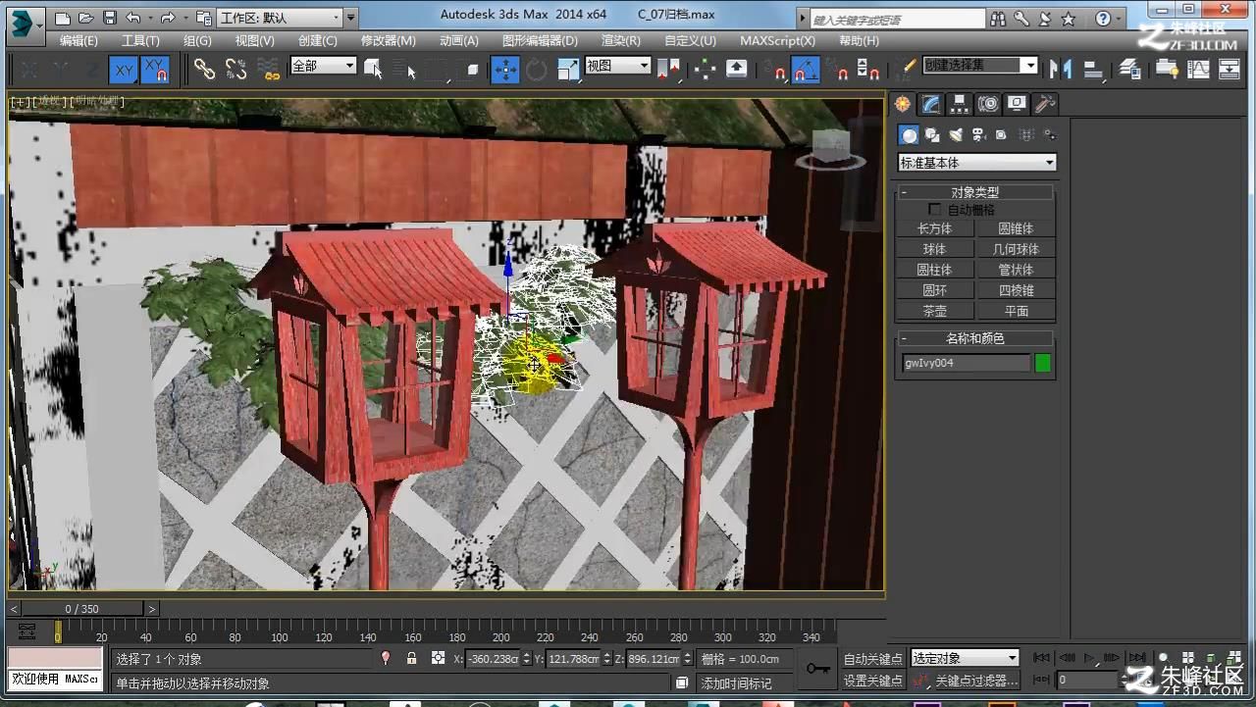Open the Help question mark dropdown

(x=1108, y=19)
